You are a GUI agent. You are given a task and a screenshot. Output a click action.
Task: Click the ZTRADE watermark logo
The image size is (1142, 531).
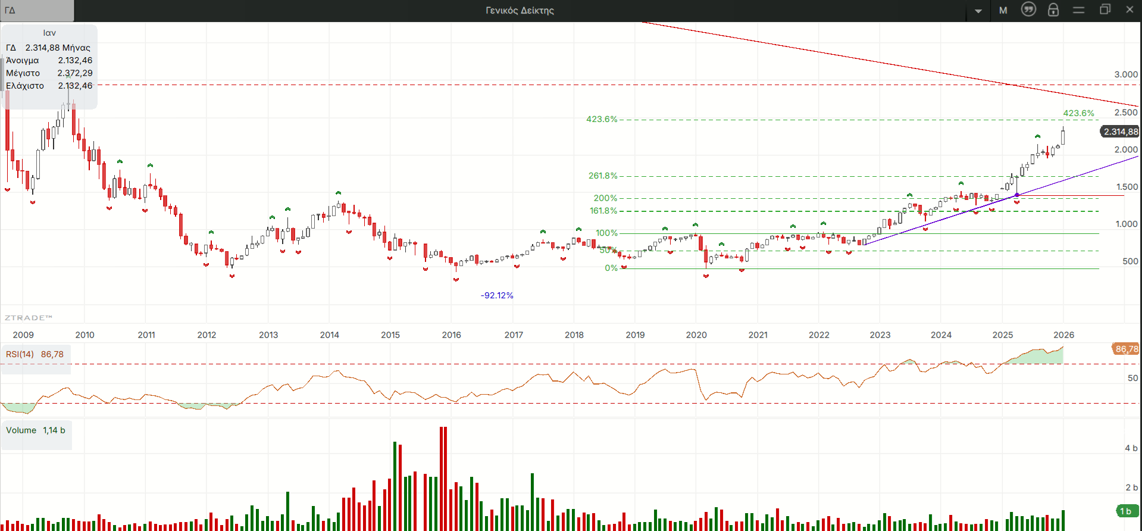tap(29, 317)
